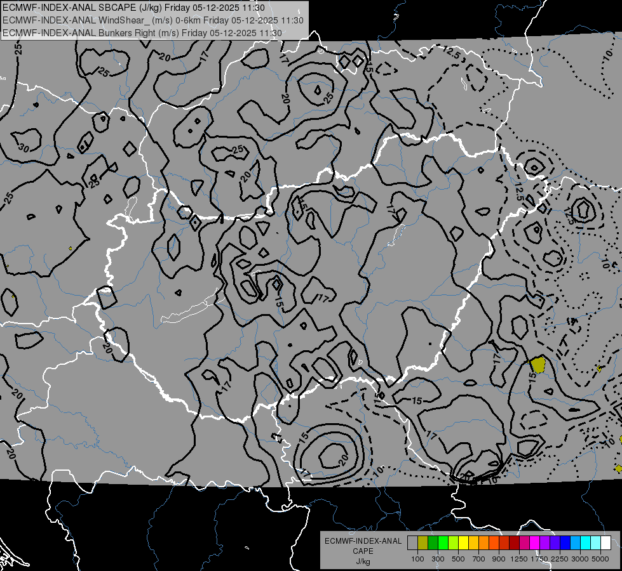This screenshot has width=622, height=571.
Task: Click the WindShear 0-6km title line
Action: coord(153,20)
